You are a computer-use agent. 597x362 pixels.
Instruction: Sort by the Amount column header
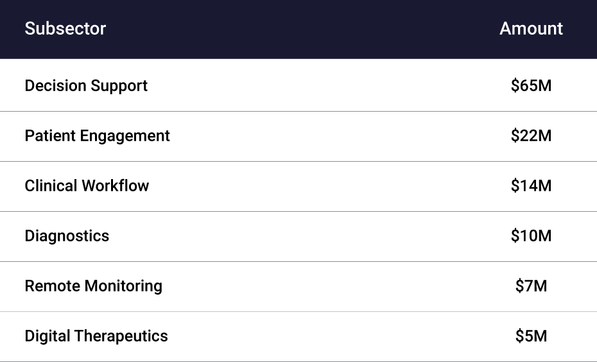531,29
